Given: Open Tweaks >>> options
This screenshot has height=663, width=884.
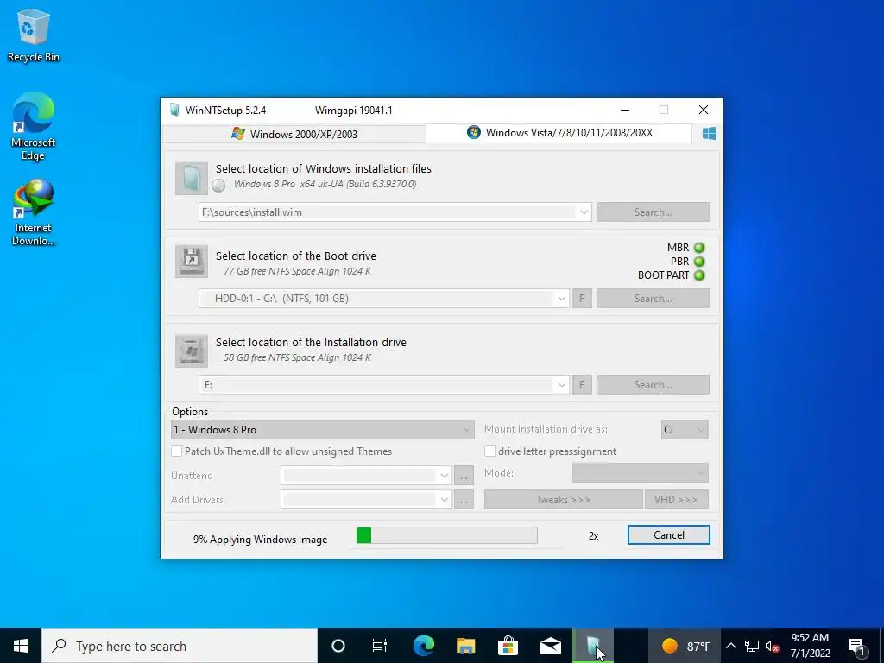Looking at the screenshot, I should point(563,500).
